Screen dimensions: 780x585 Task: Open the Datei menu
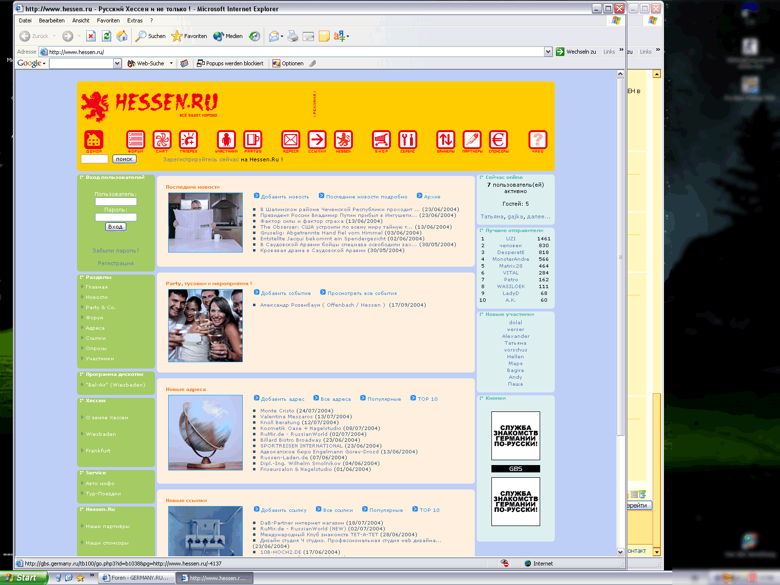coord(25,20)
